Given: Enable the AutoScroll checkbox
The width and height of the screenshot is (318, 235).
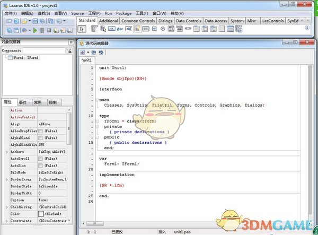Looking at the screenshot, I should click(41, 159).
